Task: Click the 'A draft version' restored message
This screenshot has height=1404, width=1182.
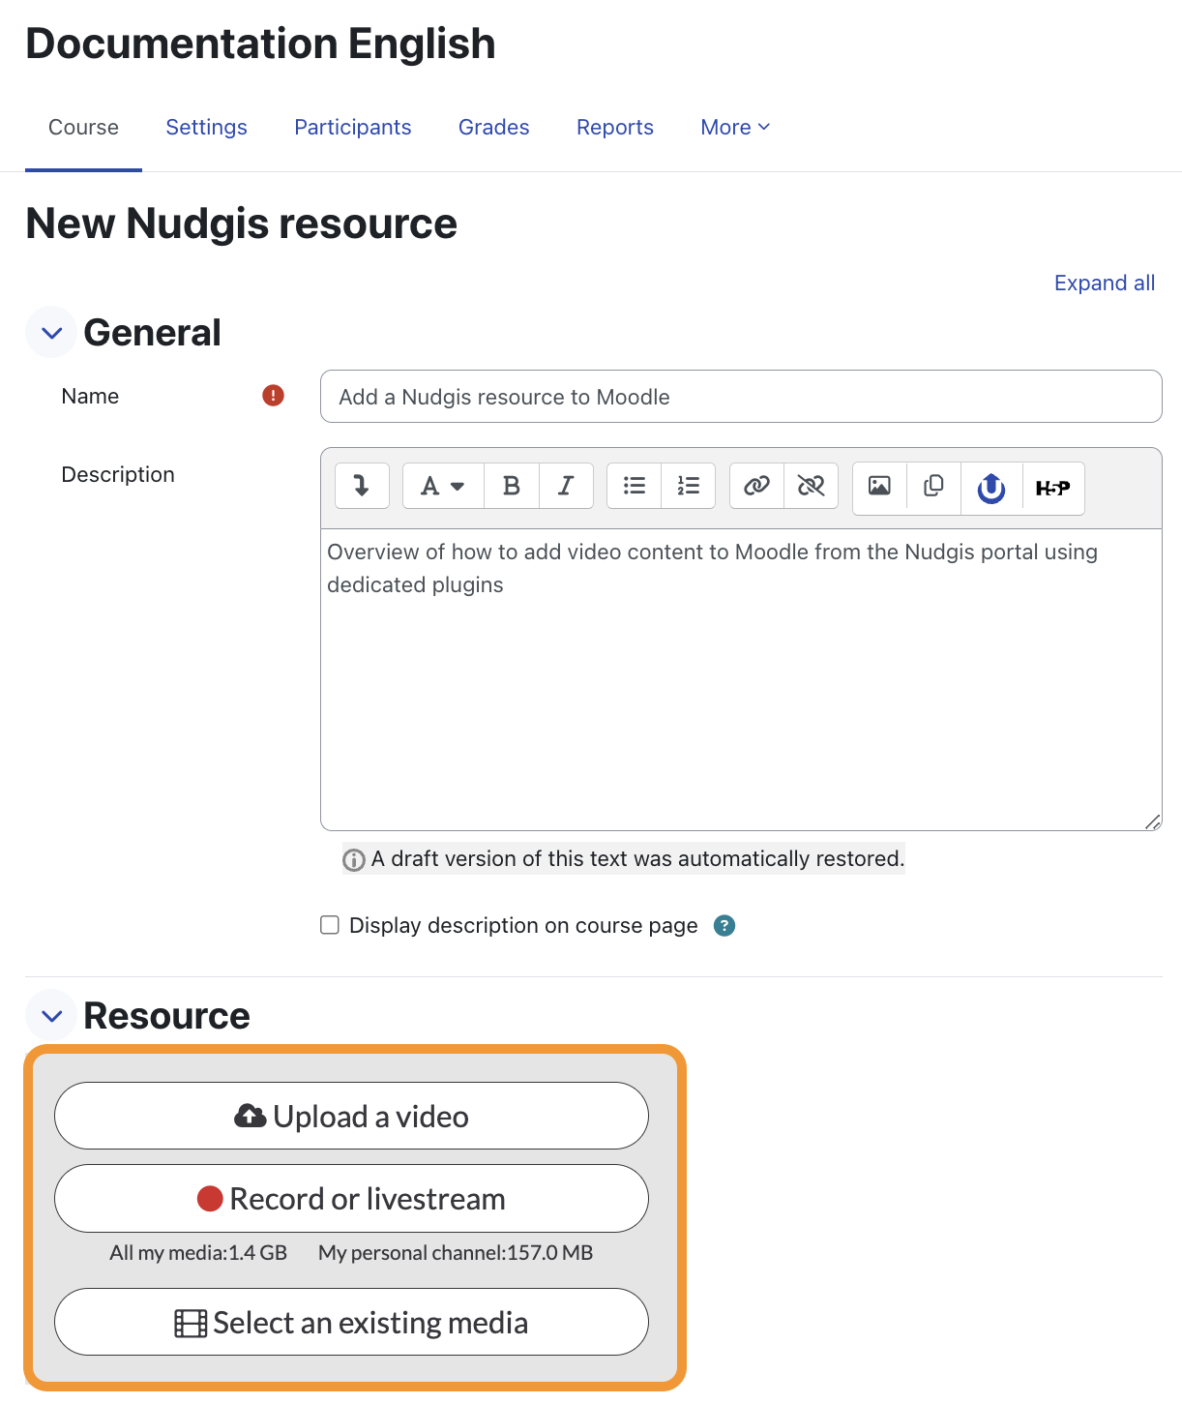Action: pyautogui.click(x=637, y=858)
